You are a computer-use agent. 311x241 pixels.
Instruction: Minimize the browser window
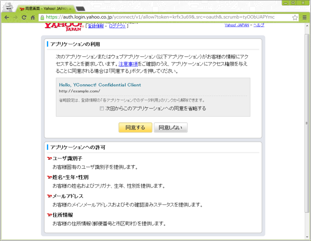coord(285,3)
